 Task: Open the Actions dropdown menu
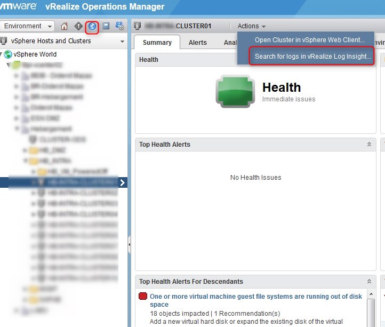tap(251, 26)
